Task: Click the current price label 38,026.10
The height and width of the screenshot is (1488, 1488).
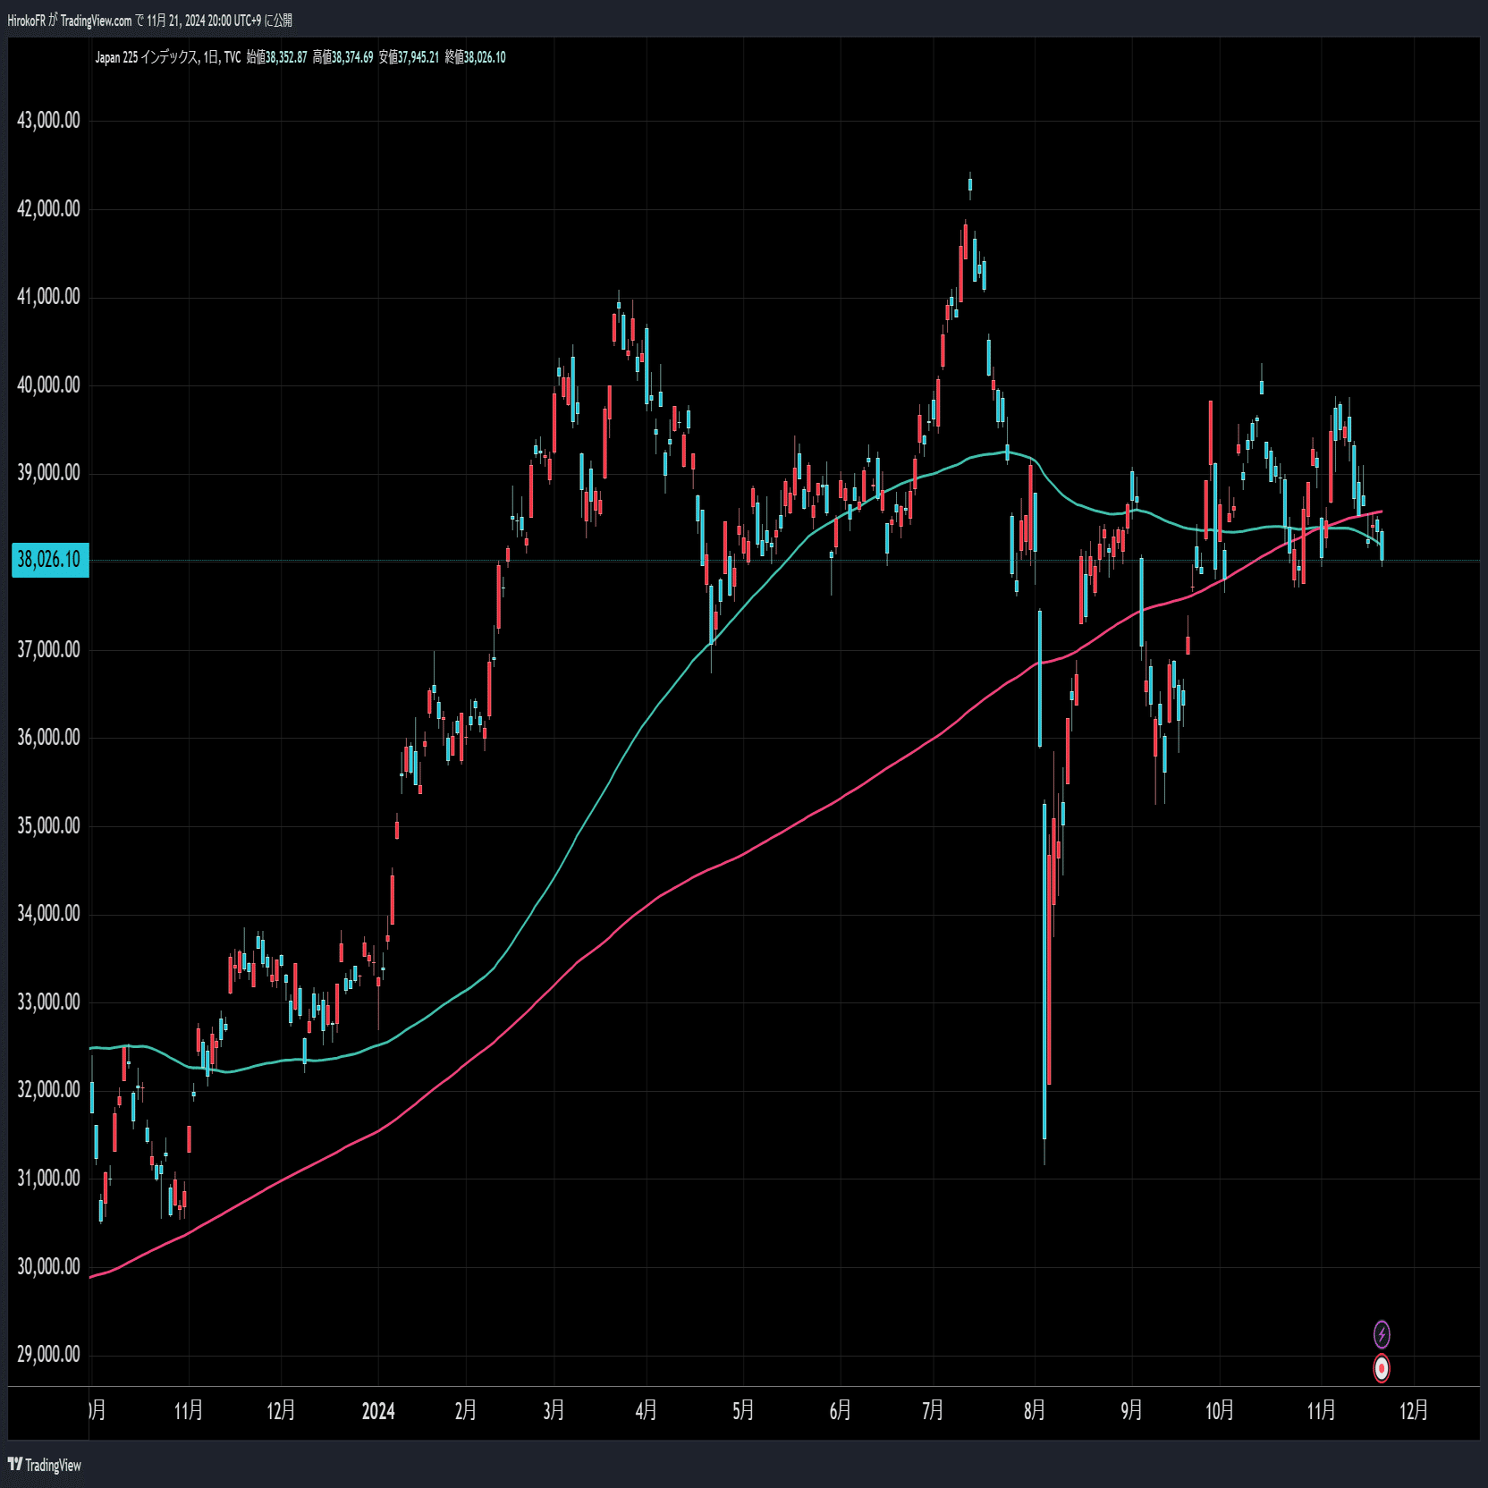Action: click(x=50, y=560)
